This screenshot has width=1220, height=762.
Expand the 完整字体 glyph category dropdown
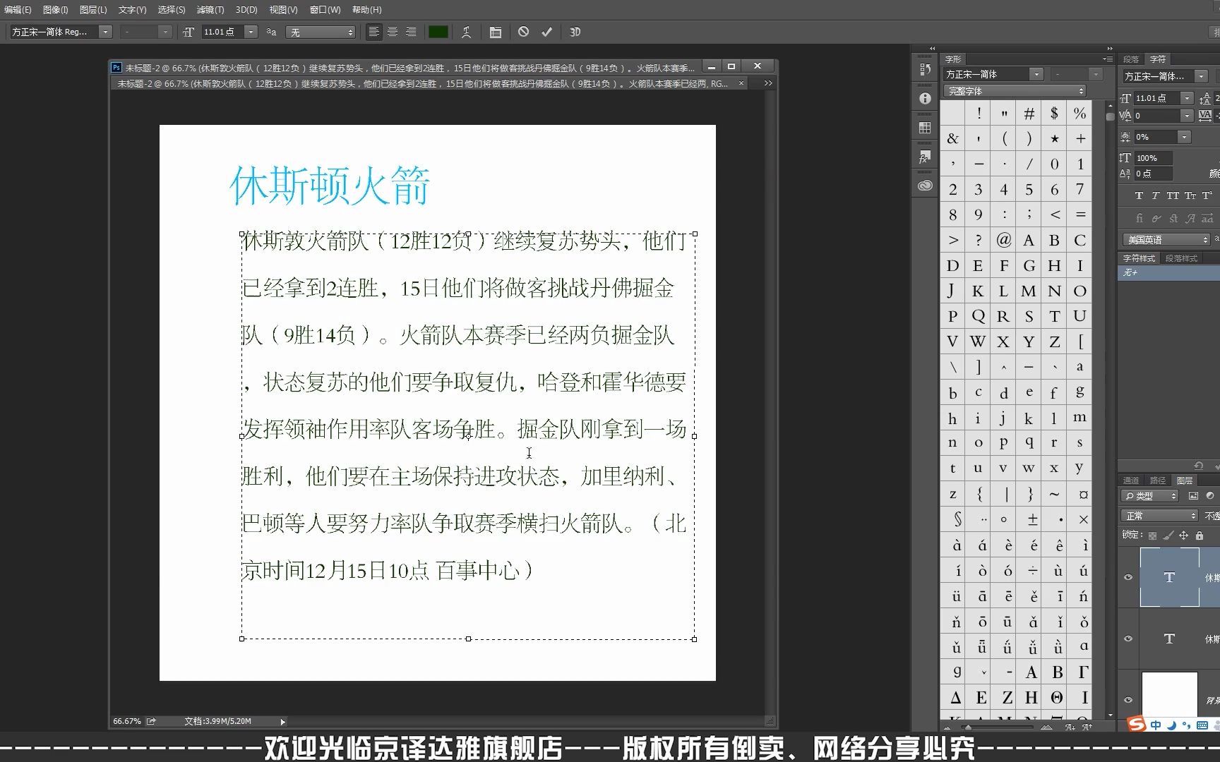(1015, 91)
